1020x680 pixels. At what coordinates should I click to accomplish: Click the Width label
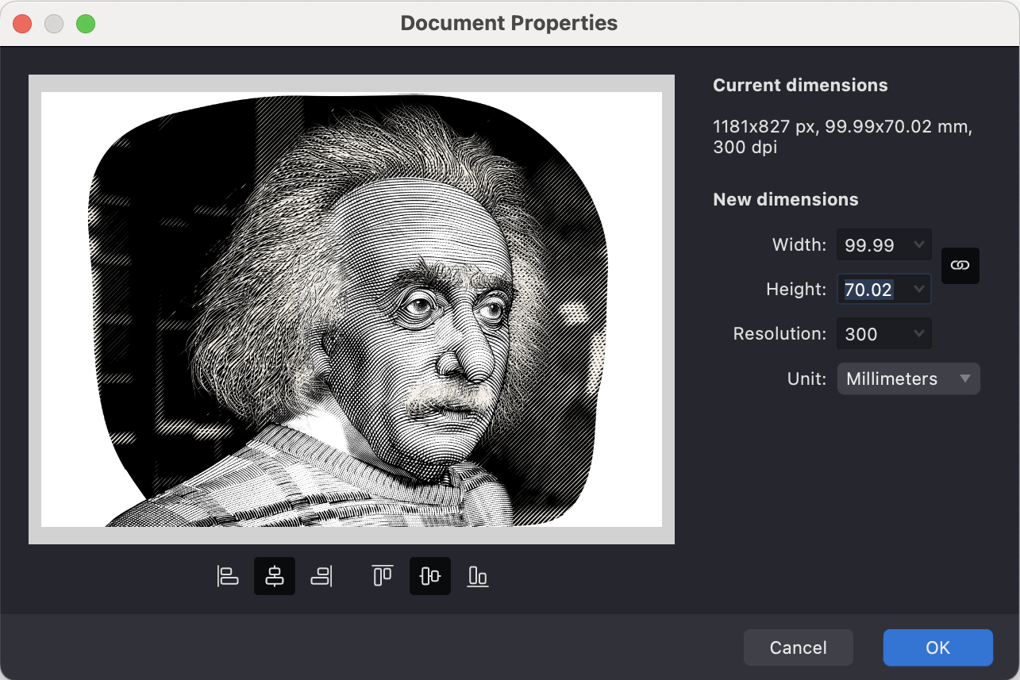pyautogui.click(x=799, y=244)
